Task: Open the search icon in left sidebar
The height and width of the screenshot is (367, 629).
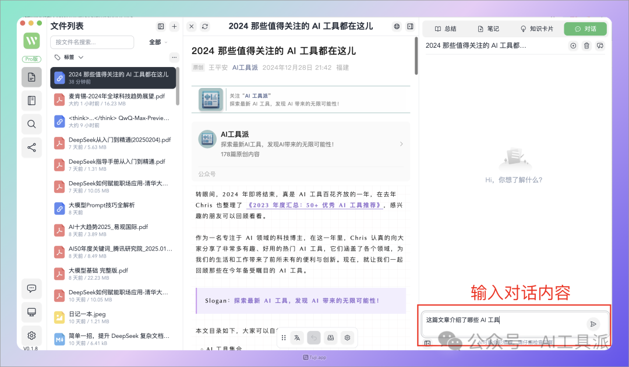Action: [31, 124]
